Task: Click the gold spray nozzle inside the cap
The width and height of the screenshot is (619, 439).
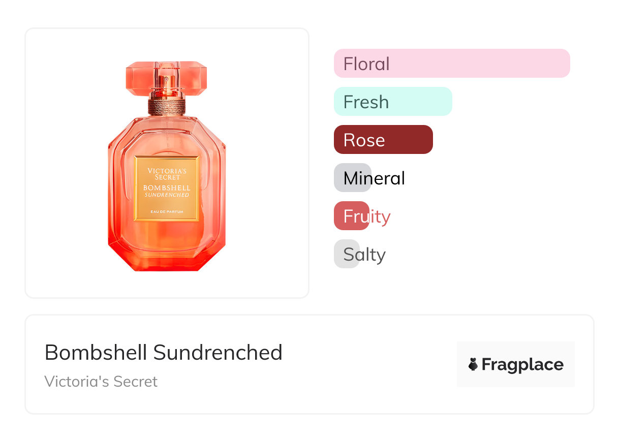Action: point(166,81)
